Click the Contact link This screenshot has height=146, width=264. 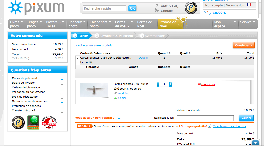pyautogui.click(x=167, y=11)
